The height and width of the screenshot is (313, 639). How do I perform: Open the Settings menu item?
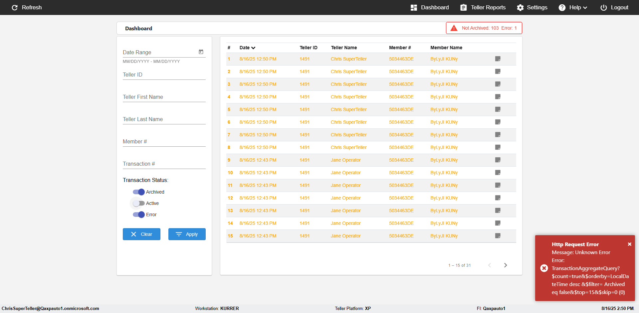pyautogui.click(x=532, y=7)
